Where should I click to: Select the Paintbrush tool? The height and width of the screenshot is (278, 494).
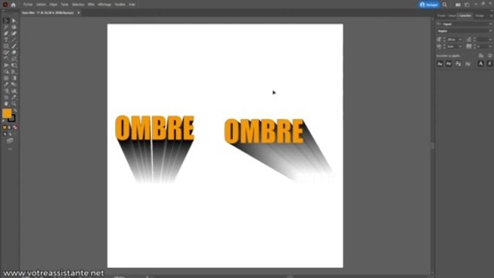[x=14, y=46]
